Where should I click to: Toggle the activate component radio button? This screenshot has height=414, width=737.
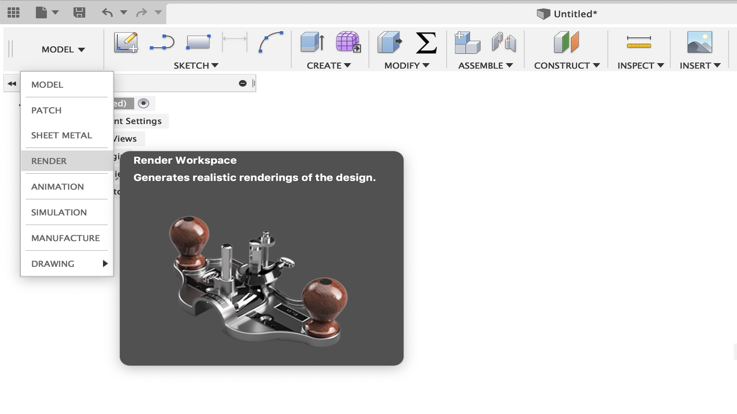[144, 103]
